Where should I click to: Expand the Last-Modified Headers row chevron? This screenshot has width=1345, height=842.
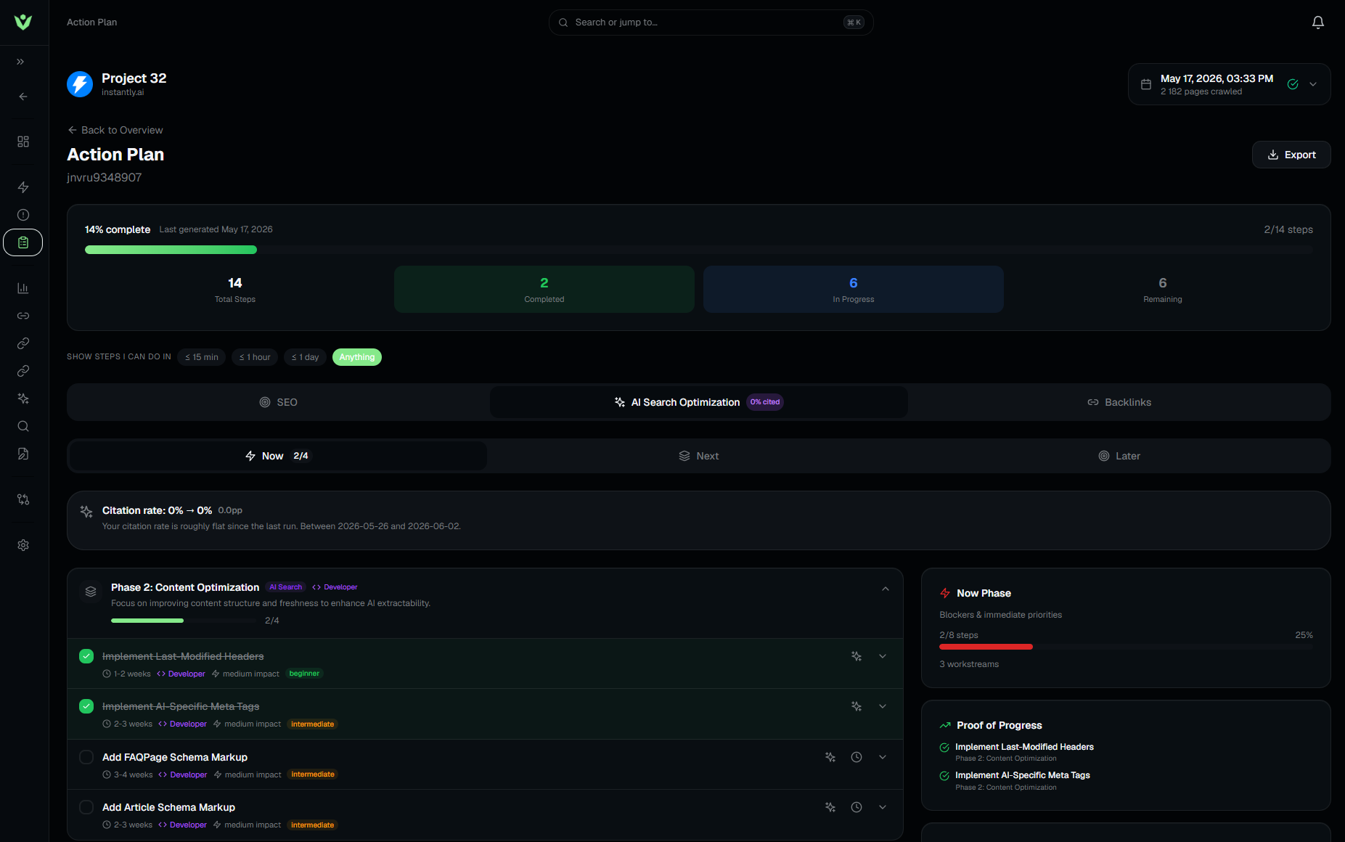click(883, 656)
